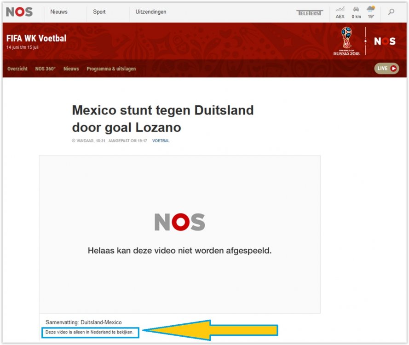This screenshot has width=409, height=345.
Task: Select the highlighted Netherlands-only video notice
Action: (x=90, y=333)
